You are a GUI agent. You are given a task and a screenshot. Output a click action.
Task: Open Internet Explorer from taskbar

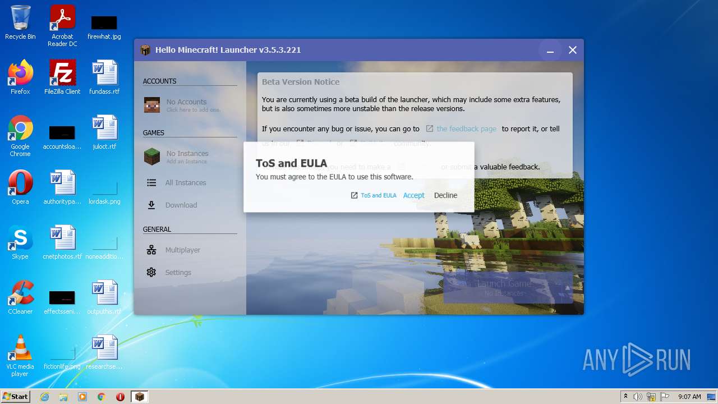click(44, 397)
